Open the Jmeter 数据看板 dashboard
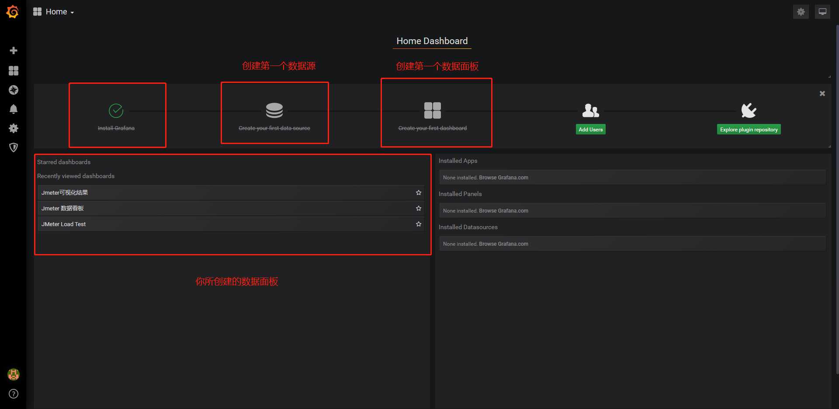Image resolution: width=839 pixels, height=409 pixels. [x=231, y=208]
